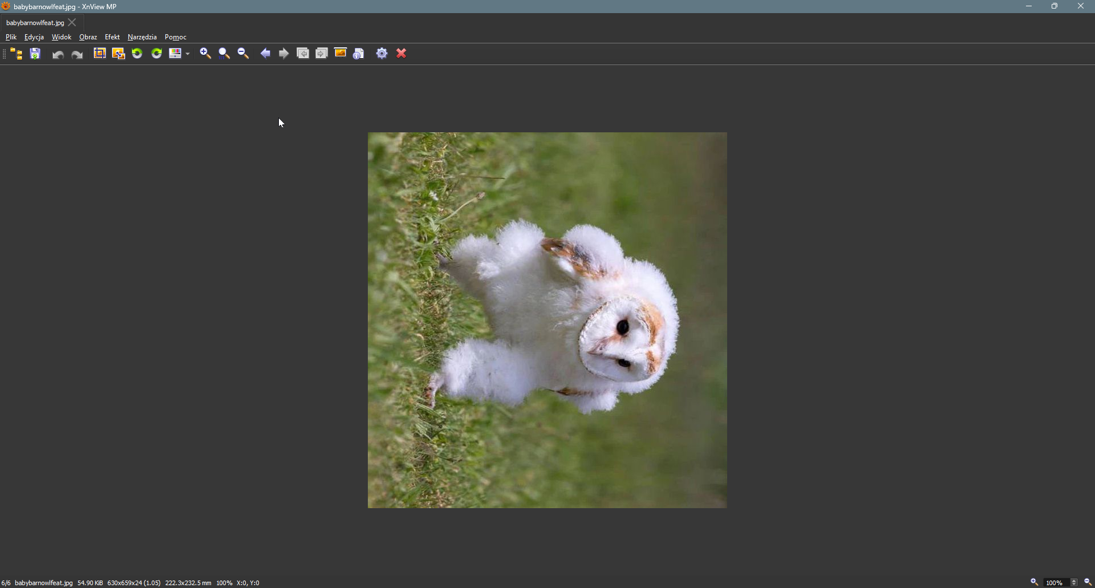Open the Settings gear icon
The height and width of the screenshot is (588, 1095).
pos(382,54)
